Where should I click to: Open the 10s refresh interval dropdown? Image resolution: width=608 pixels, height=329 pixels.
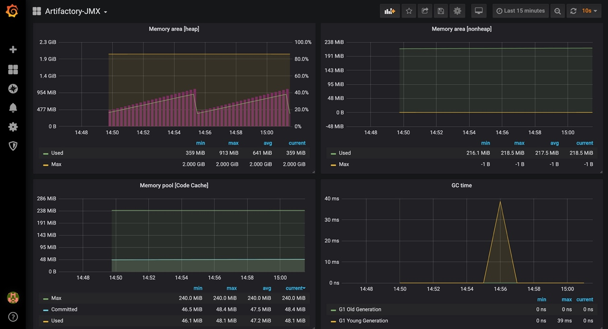(590, 11)
